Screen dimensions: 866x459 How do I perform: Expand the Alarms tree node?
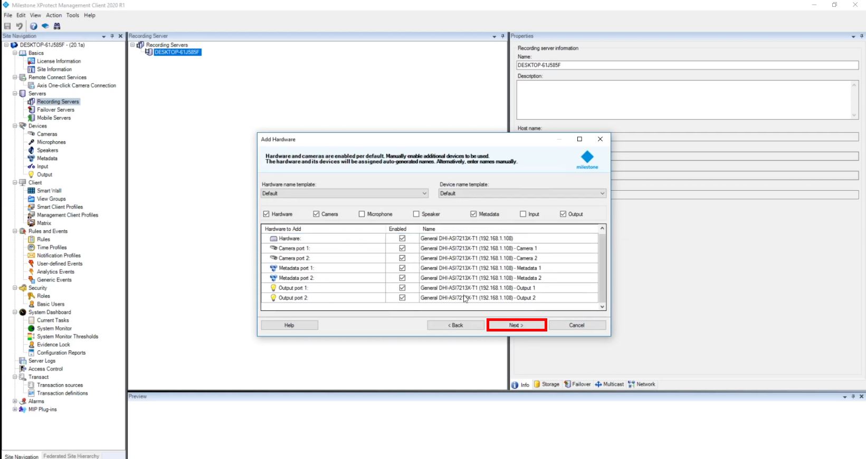point(15,401)
